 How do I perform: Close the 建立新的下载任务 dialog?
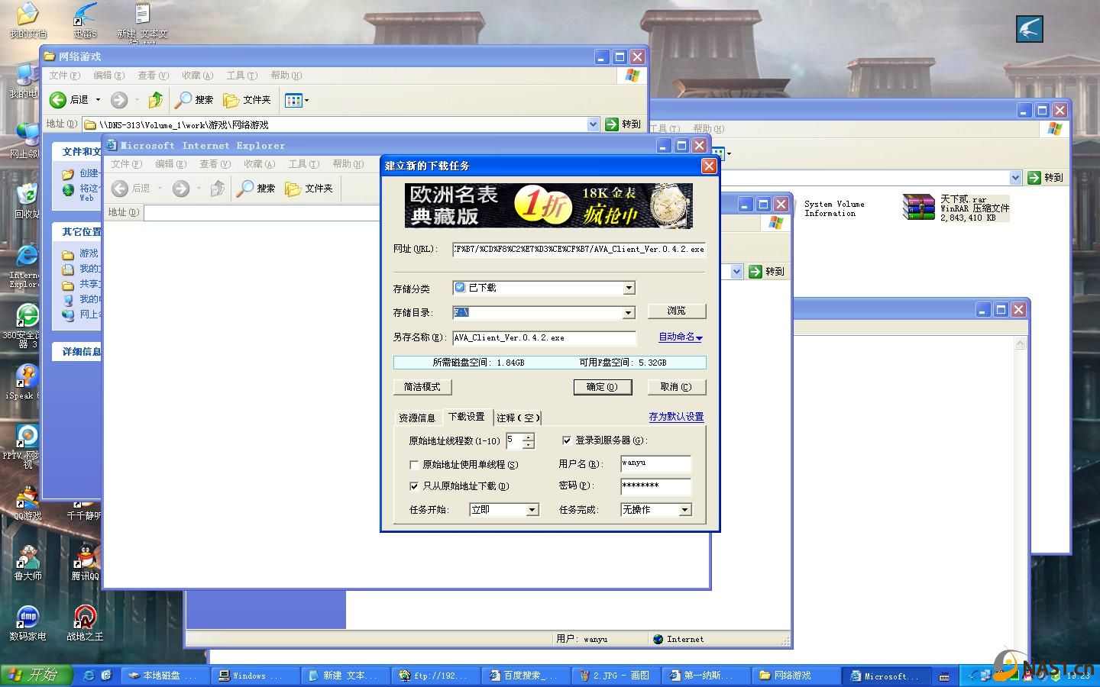point(709,166)
